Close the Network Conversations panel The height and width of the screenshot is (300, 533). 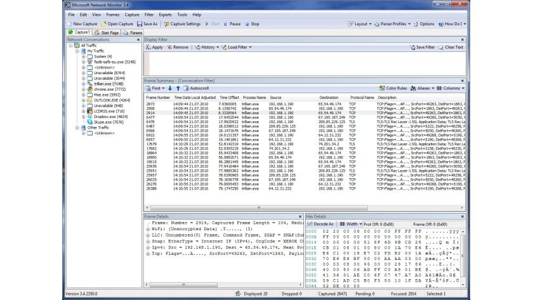click(x=138, y=40)
